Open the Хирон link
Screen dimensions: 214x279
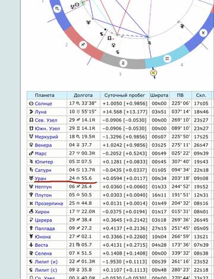coord(42,211)
